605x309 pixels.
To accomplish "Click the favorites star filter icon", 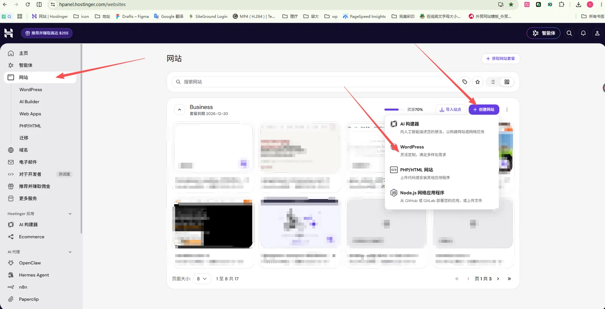I will 478,82.
